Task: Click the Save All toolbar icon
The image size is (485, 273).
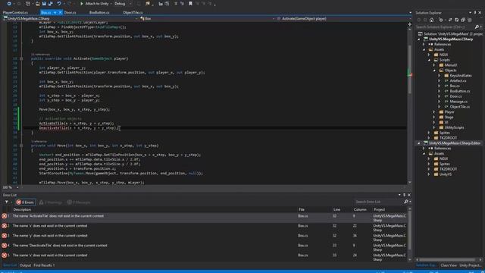Action: pyautogui.click(x=51, y=4)
